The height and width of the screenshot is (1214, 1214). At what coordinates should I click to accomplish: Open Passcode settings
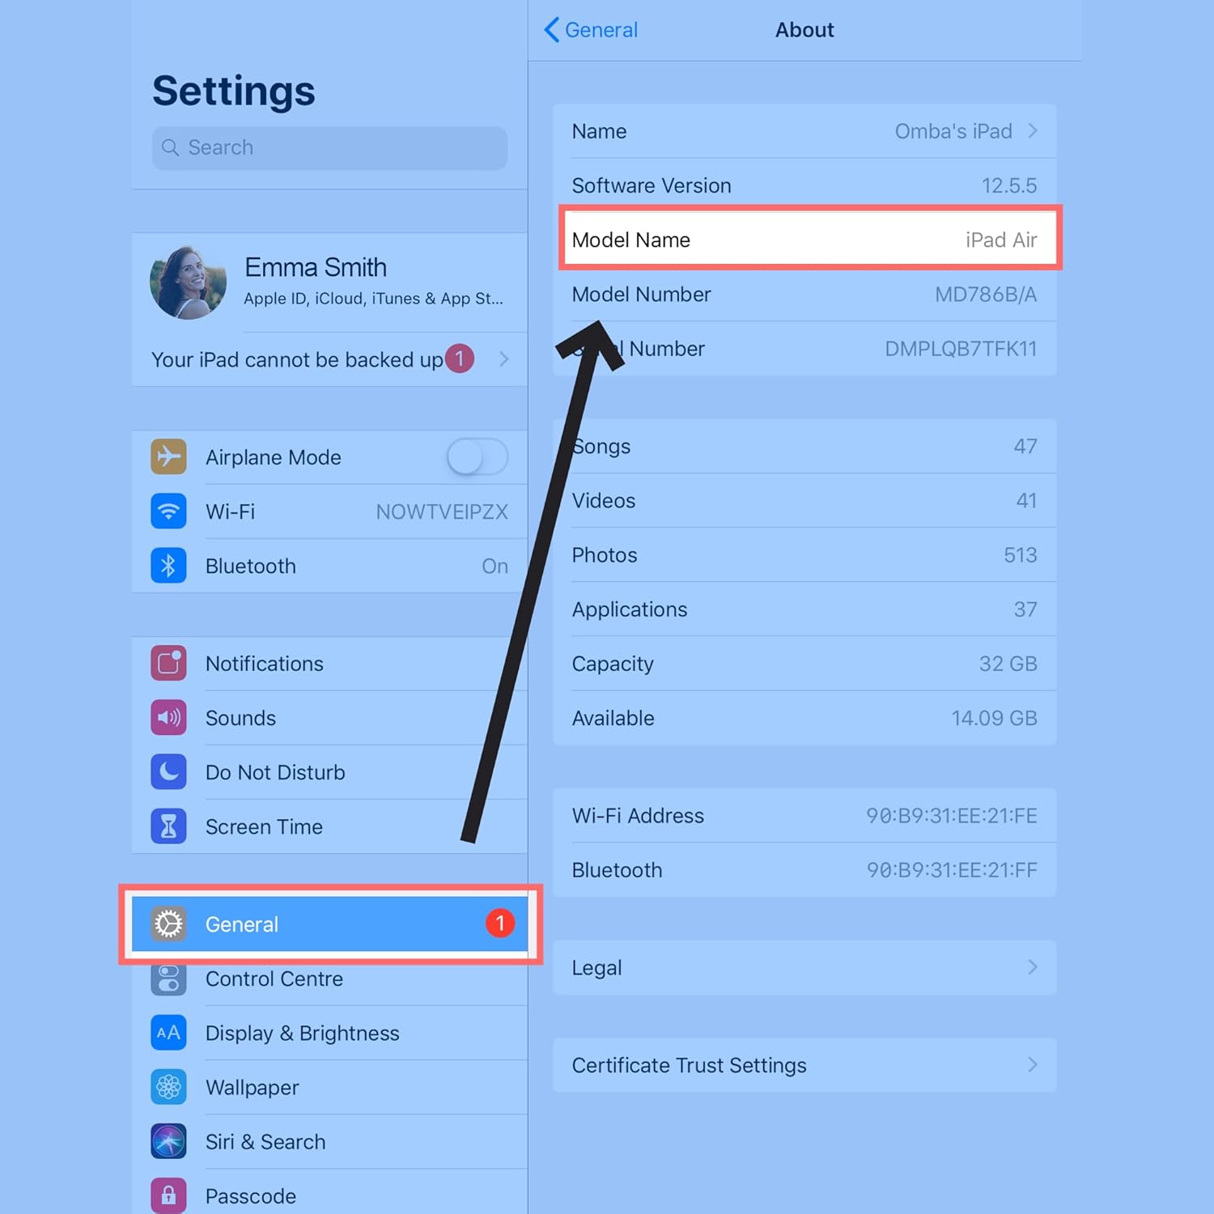tap(251, 1195)
